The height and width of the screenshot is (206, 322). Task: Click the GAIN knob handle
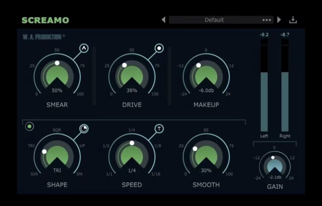[x=273, y=158]
